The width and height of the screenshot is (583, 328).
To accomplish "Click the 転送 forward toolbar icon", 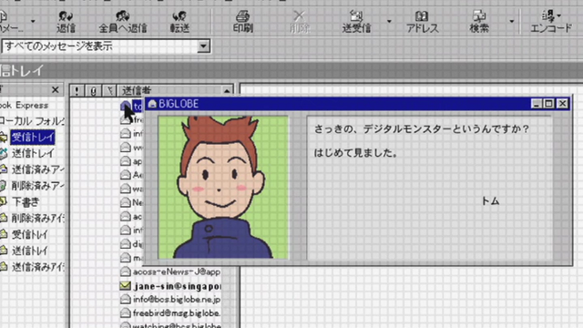I will click(x=179, y=22).
